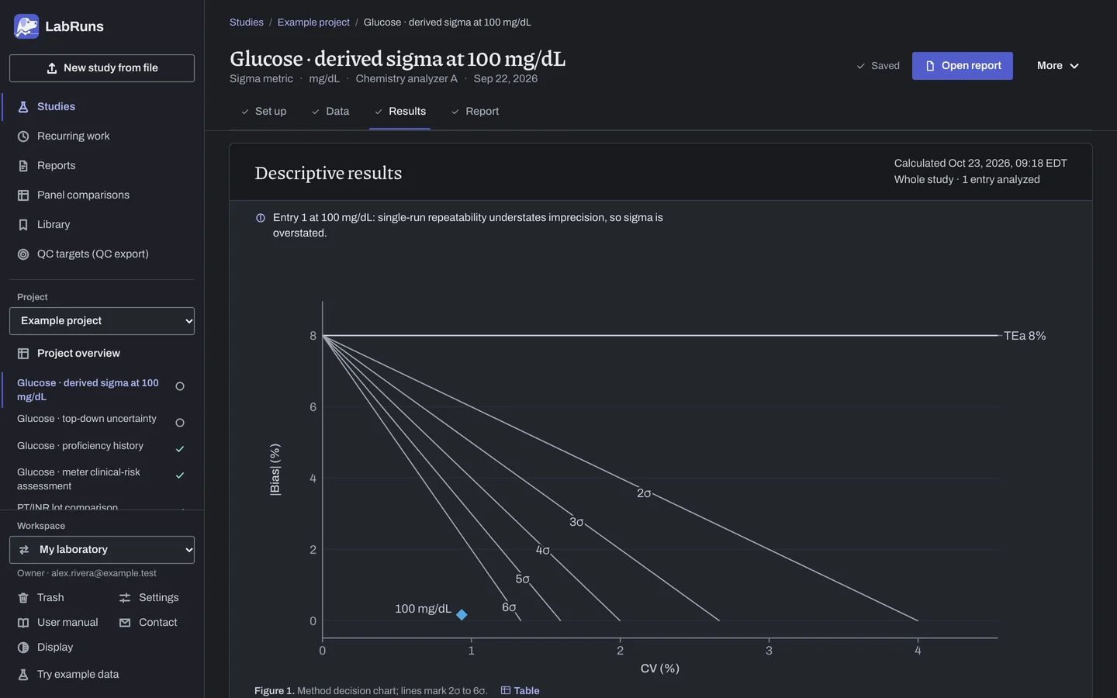
Task: Click the 6σ line label on chart
Action: click(x=509, y=607)
